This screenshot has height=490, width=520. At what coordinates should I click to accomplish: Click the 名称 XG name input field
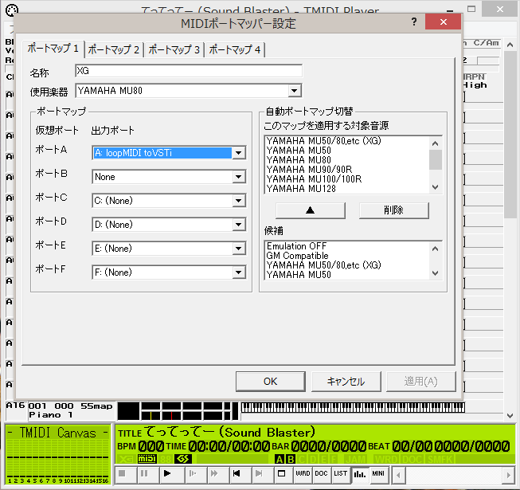[189, 71]
